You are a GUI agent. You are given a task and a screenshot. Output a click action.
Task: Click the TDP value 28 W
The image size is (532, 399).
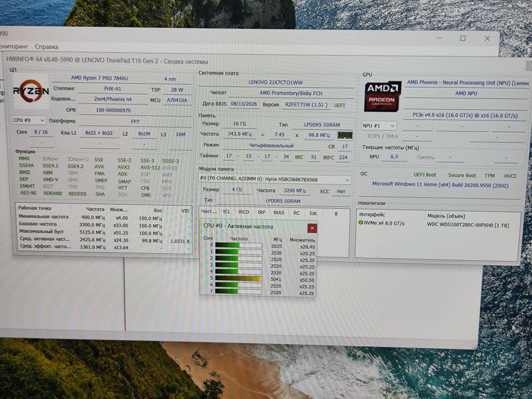click(x=177, y=89)
